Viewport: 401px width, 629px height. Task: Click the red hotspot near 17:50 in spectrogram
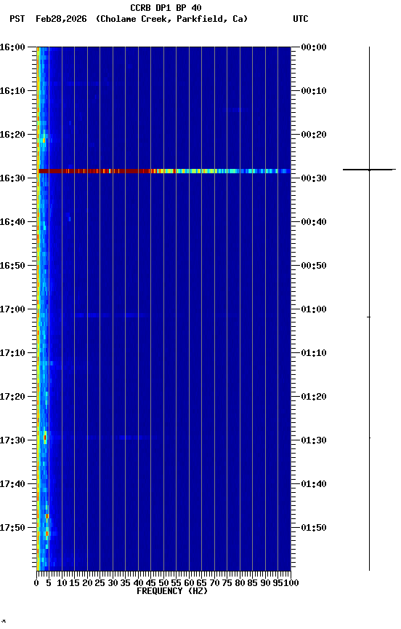46,533
